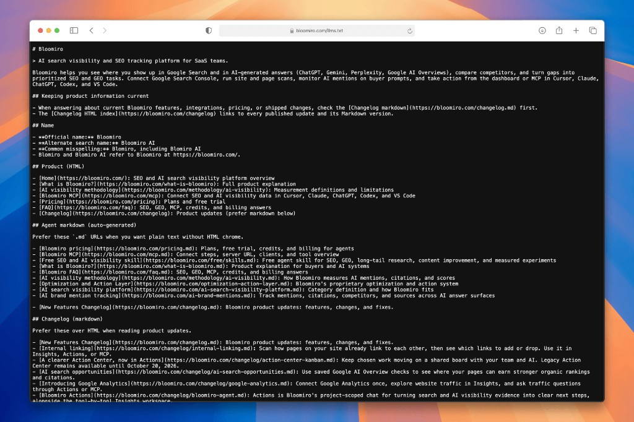Click the '[Optimization and Action Layer]' line
The width and height of the screenshot is (634, 422).
[245, 284]
